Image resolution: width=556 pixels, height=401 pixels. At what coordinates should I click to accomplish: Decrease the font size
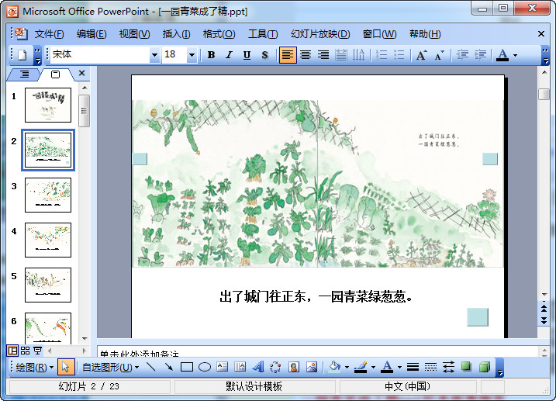click(x=440, y=55)
